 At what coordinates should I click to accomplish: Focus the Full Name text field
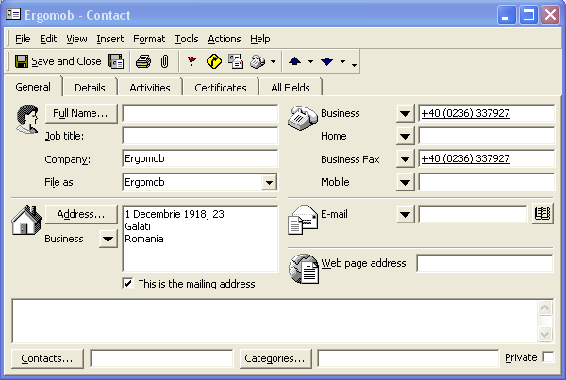[200, 113]
